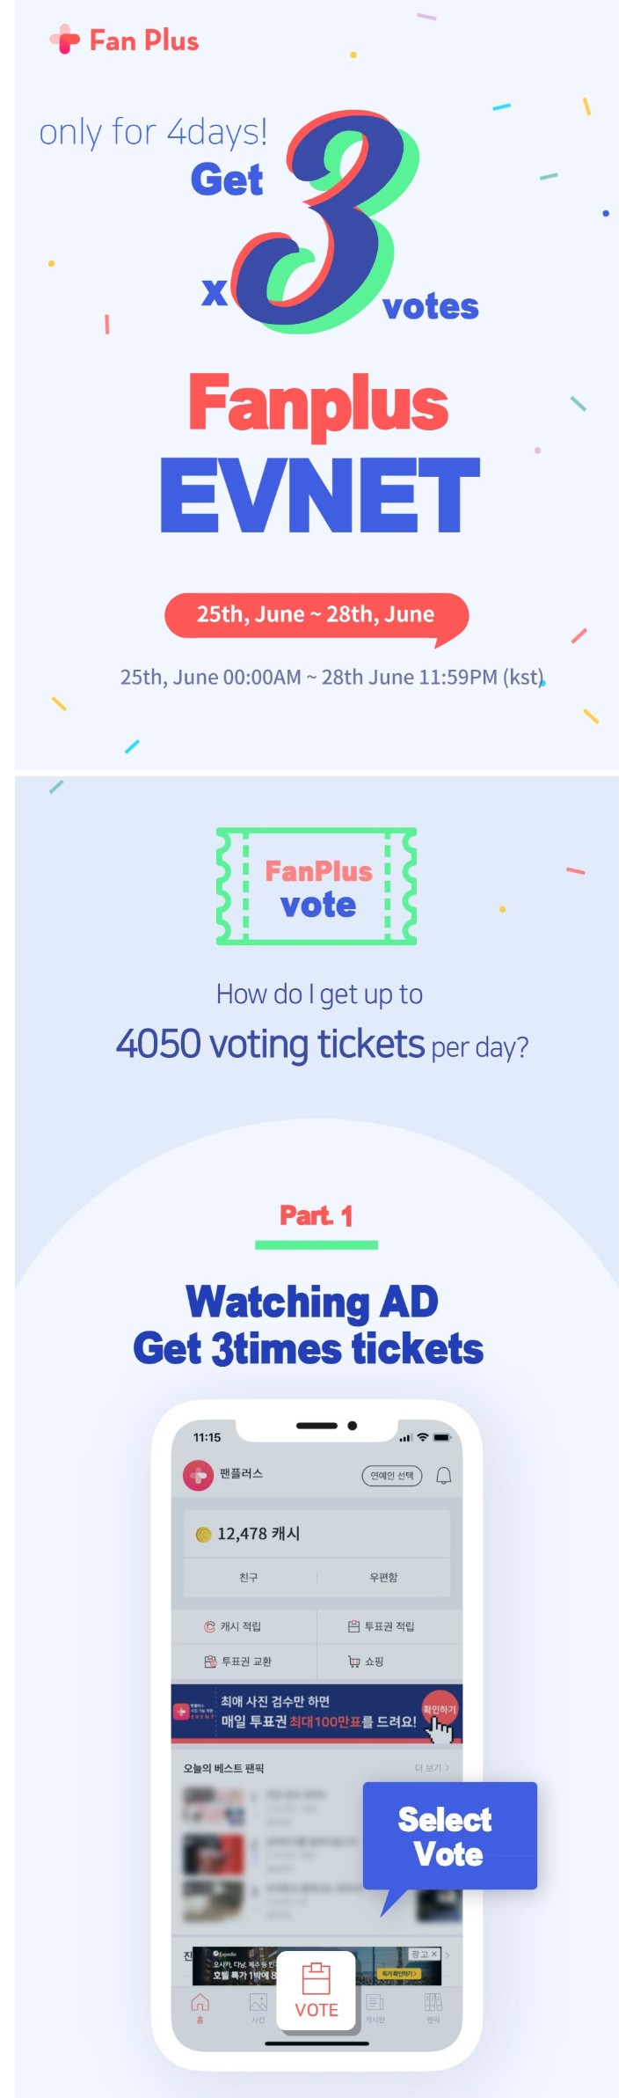
Task: Tap the VOTE ballot box icon
Action: click(316, 1977)
